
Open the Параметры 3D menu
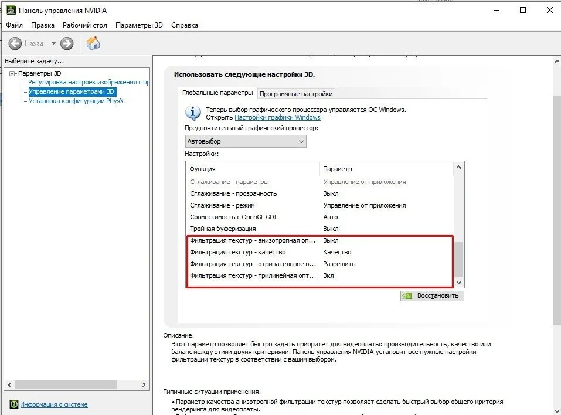(139, 25)
